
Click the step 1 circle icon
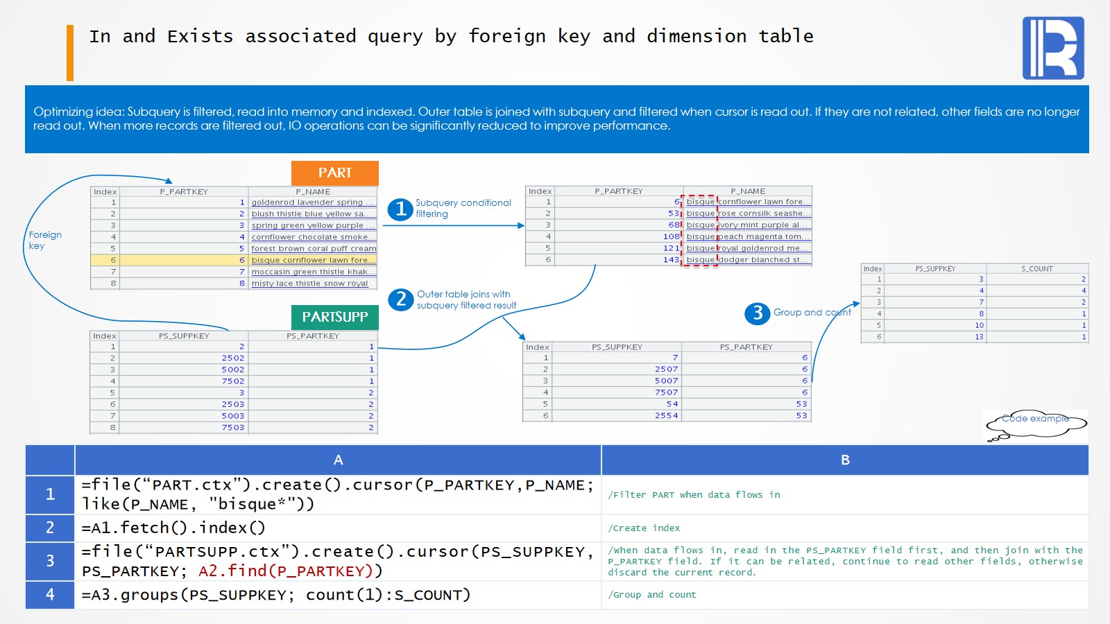pyautogui.click(x=400, y=209)
